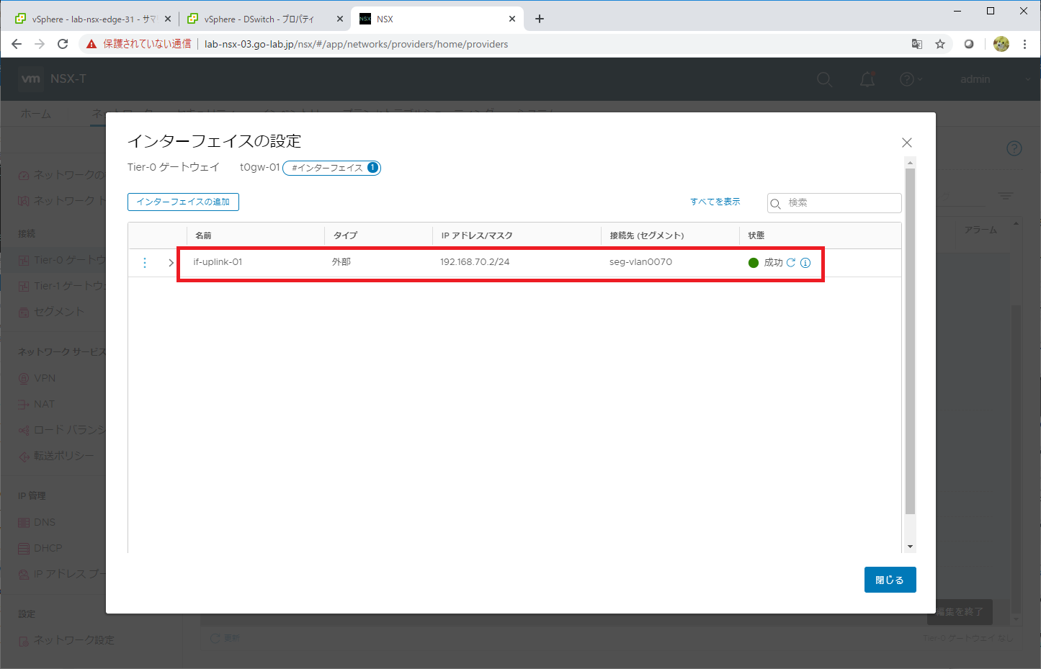
Task: Open a new browser tab
Action: [540, 19]
